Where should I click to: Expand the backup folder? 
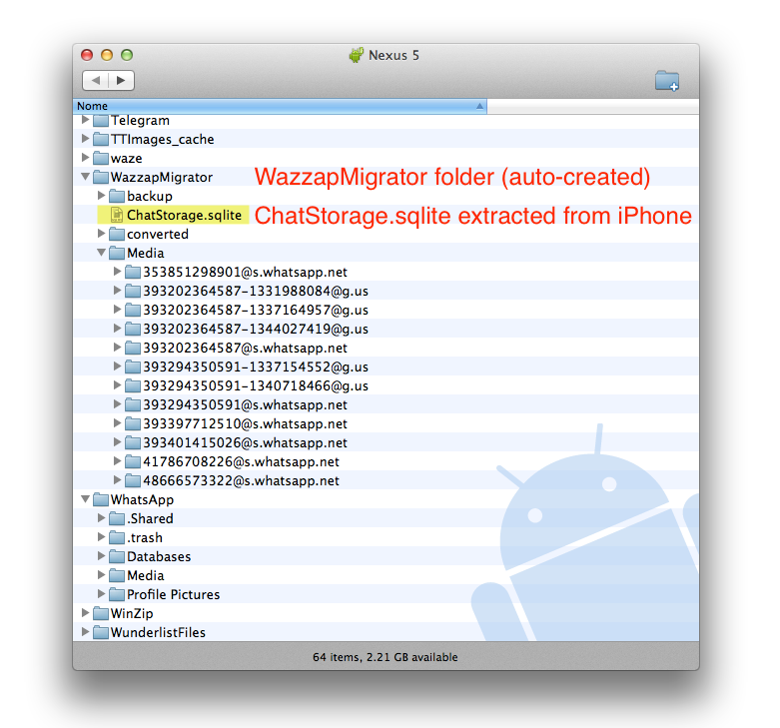[101, 196]
